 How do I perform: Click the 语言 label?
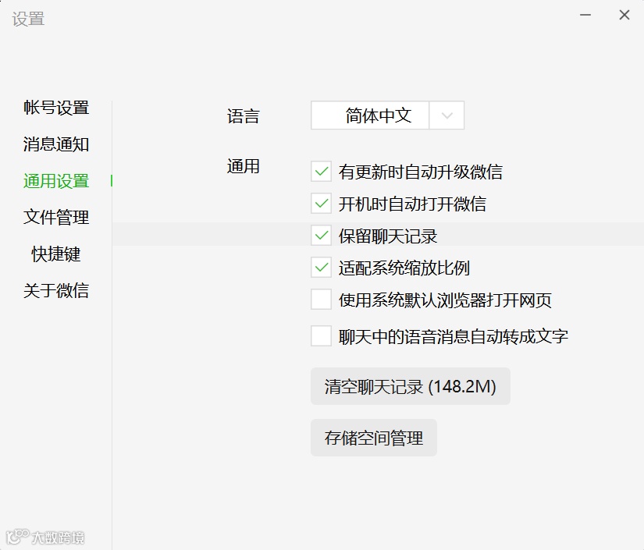[243, 116]
